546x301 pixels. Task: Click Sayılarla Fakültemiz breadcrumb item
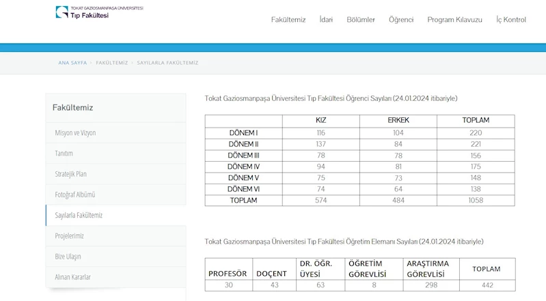167,63
